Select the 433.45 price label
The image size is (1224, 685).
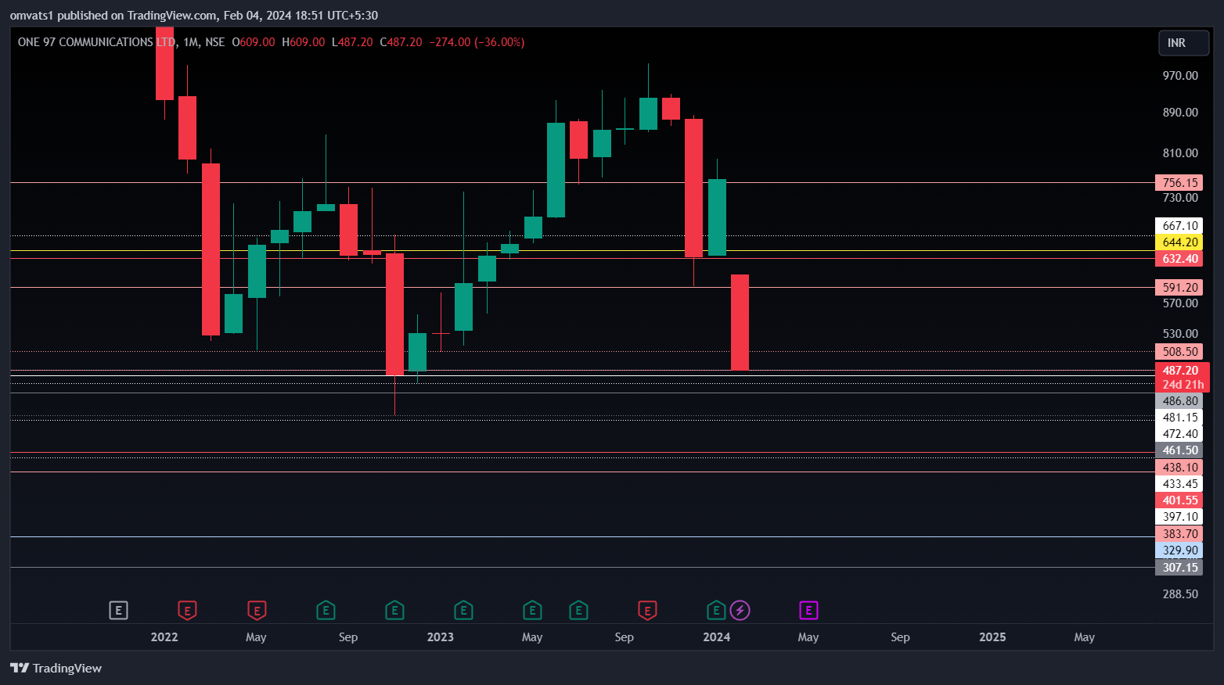coord(1179,484)
